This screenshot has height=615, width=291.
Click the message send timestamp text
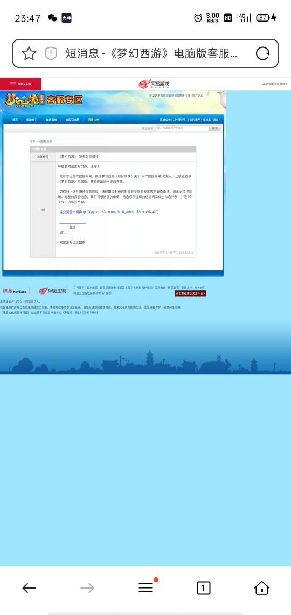pyautogui.click(x=174, y=253)
